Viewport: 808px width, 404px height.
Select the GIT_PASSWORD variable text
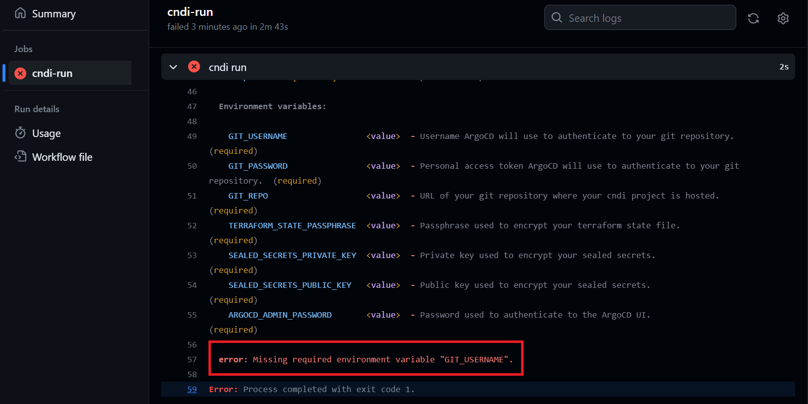point(258,166)
